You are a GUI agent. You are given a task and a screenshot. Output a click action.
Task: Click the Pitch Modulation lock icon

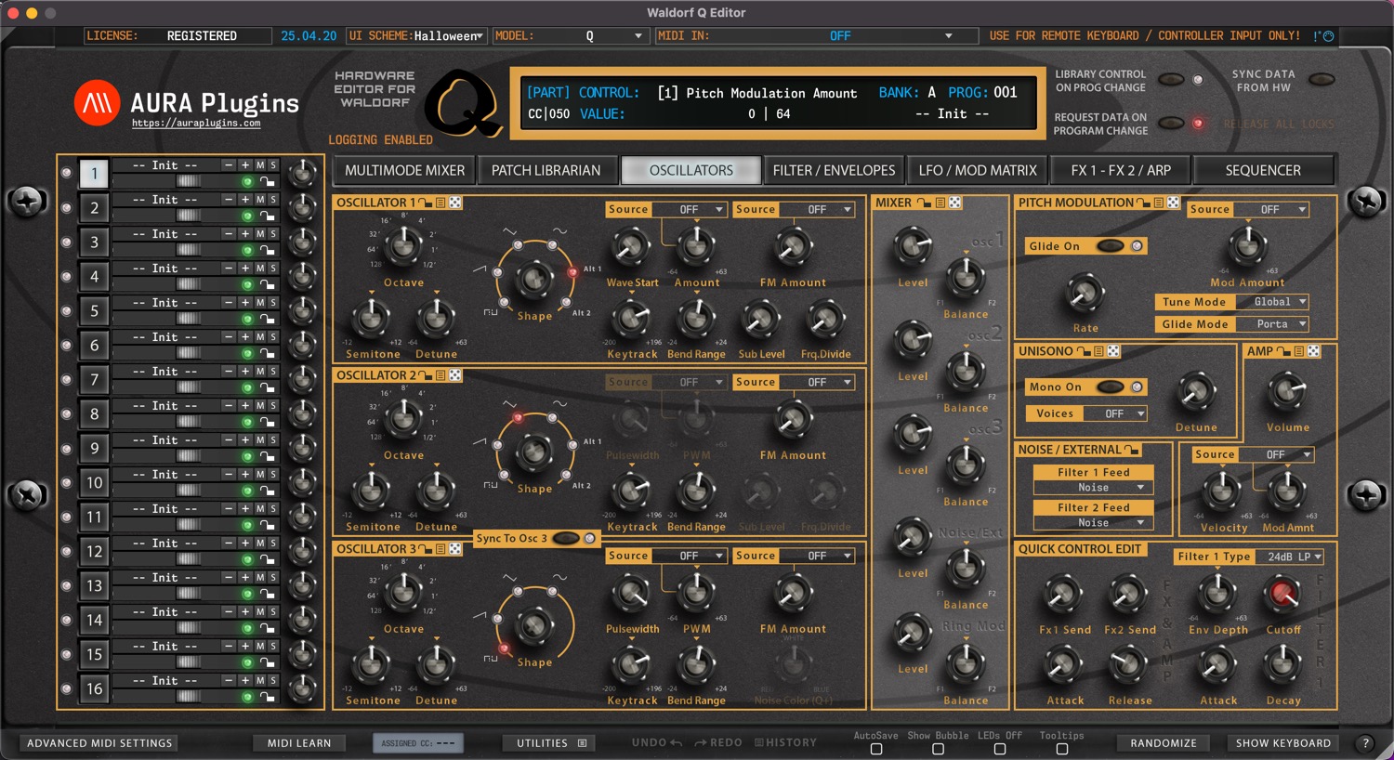tap(1143, 203)
